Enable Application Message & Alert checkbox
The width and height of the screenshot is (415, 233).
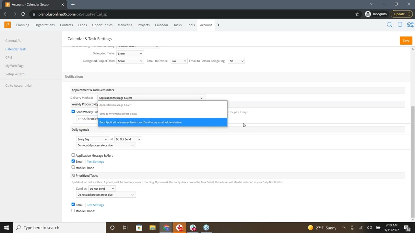73,155
